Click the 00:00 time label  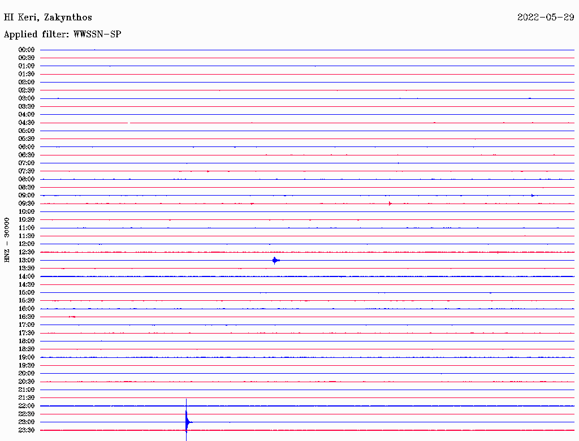pyautogui.click(x=27, y=50)
